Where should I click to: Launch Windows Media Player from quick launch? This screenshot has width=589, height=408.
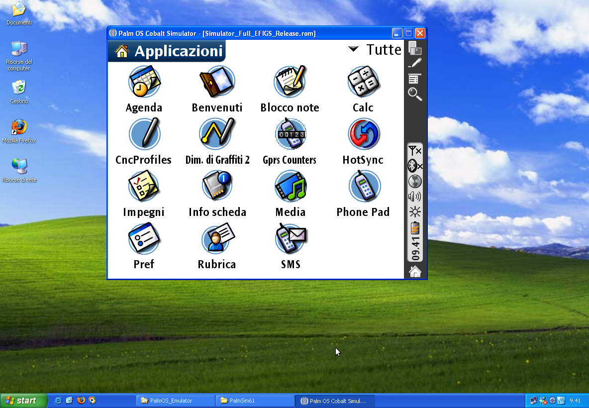click(92, 401)
